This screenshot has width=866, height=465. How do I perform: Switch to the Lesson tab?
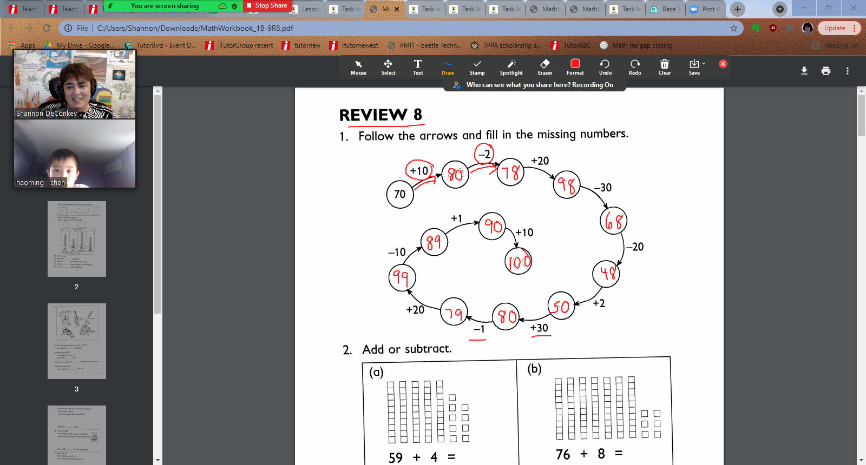pos(305,9)
